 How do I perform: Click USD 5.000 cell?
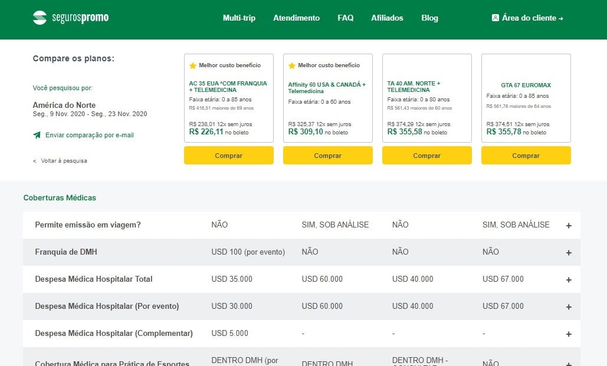click(229, 333)
